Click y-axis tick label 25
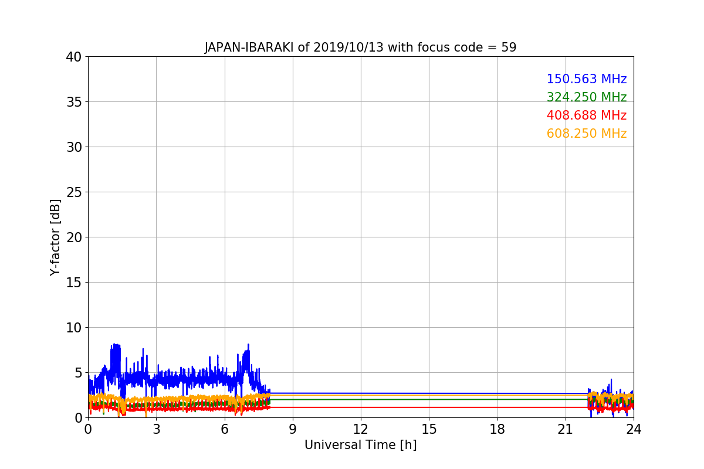704x469 pixels. point(73,192)
